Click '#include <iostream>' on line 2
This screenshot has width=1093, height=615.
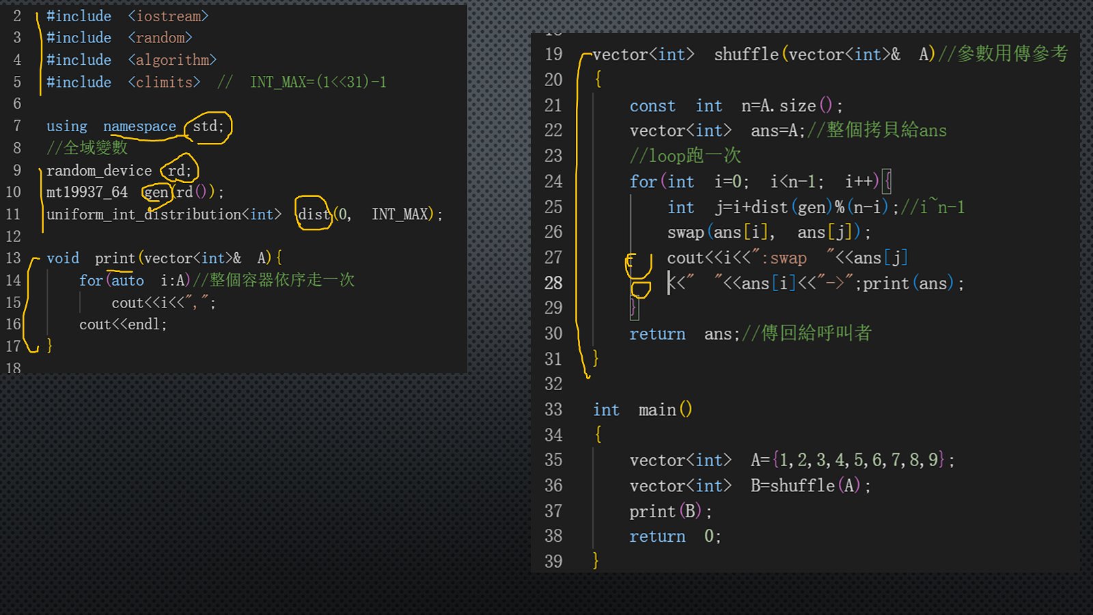coord(127,16)
